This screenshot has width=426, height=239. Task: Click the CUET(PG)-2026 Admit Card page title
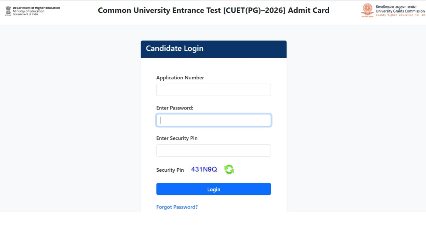point(213,10)
